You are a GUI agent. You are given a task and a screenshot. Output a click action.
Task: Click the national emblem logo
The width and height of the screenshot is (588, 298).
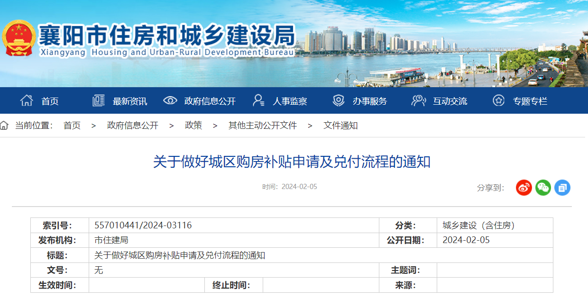pos(18,38)
